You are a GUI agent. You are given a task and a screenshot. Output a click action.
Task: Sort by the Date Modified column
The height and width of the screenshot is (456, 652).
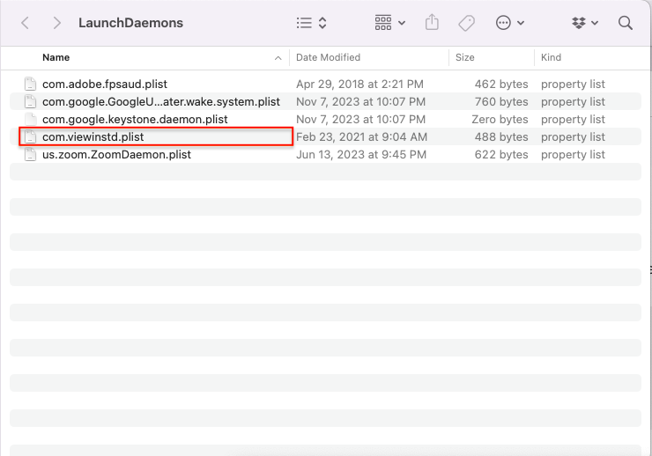(x=328, y=57)
